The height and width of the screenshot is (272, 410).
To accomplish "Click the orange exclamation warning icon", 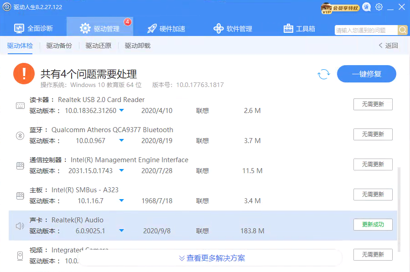I will tap(24, 73).
